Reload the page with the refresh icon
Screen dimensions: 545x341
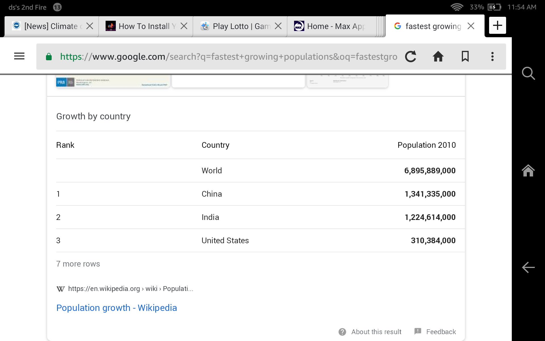[x=410, y=56]
